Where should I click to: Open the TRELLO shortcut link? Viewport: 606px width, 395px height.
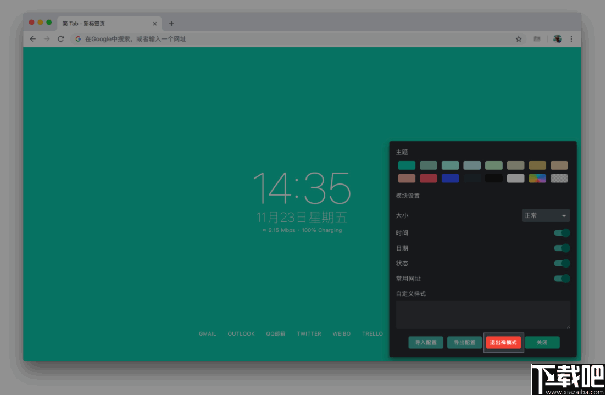pos(373,333)
